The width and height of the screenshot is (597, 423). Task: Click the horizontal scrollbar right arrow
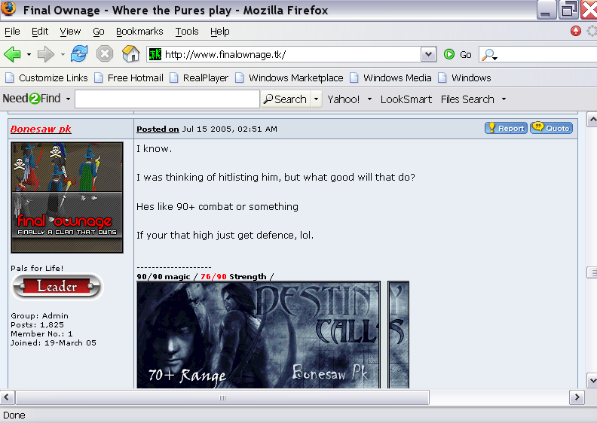click(577, 397)
